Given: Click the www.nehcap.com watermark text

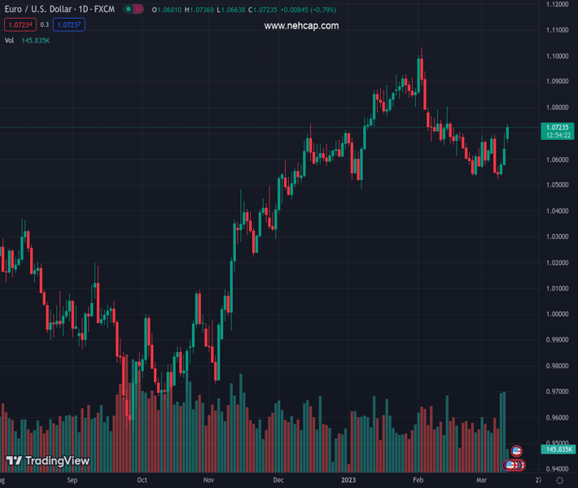Looking at the screenshot, I should point(301,26).
